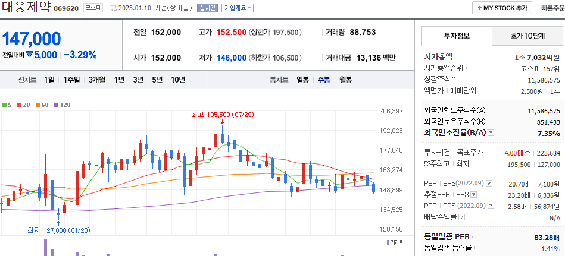Click the 대웅제약 stock name heading
The width and height of the screenshot is (565, 256).
pyautogui.click(x=26, y=7)
